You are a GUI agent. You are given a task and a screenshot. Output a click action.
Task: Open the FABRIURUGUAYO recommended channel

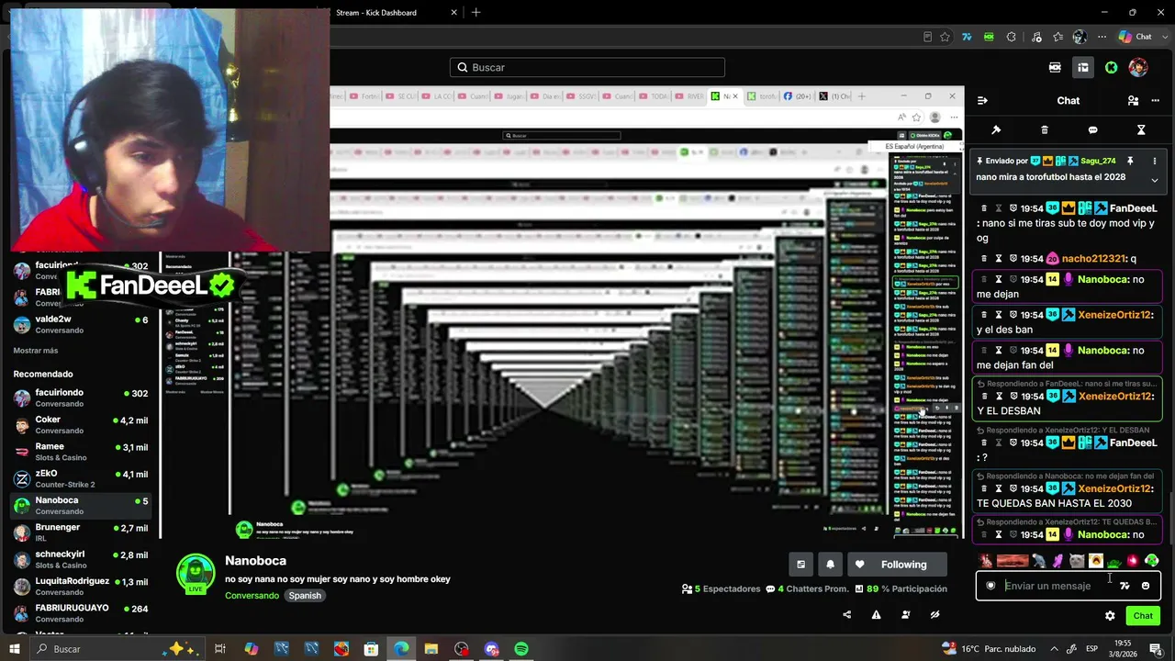[x=81, y=613]
